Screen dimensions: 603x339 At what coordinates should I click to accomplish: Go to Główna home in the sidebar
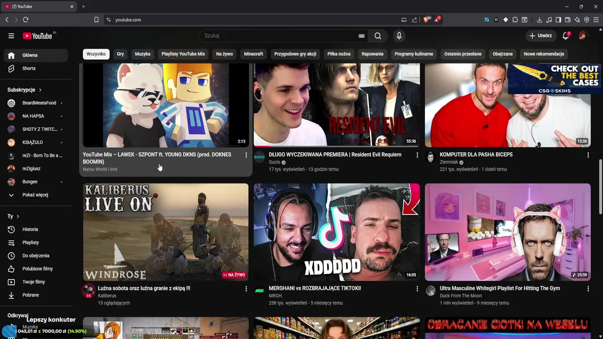pyautogui.click(x=36, y=55)
